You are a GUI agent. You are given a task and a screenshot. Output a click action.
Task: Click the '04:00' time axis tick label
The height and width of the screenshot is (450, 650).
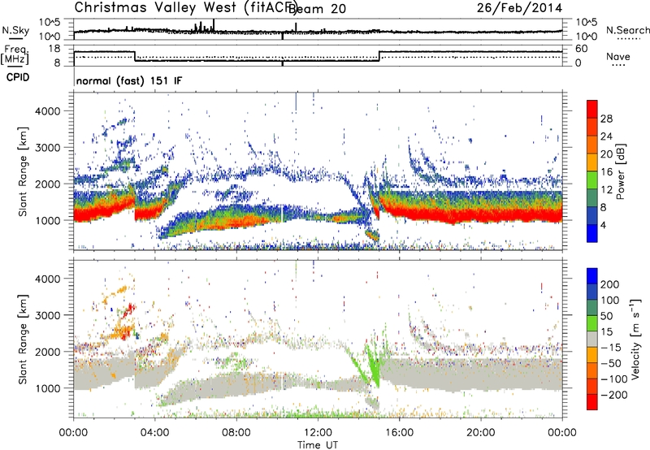coord(155,432)
